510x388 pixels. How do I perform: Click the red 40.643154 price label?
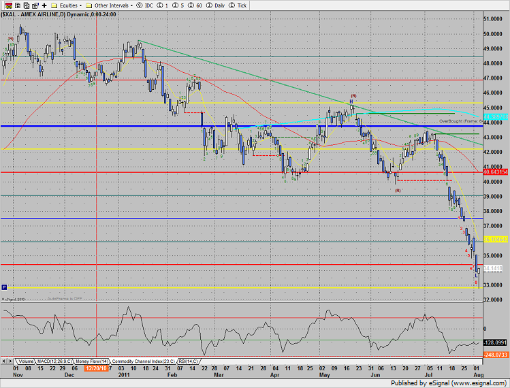click(x=496, y=172)
